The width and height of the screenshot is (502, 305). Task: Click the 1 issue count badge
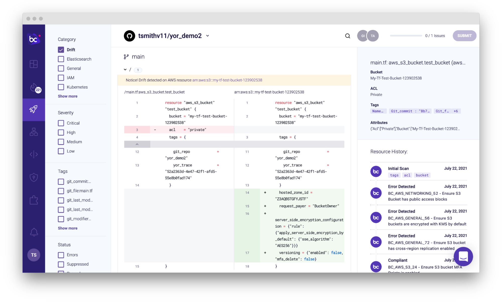(x=138, y=70)
